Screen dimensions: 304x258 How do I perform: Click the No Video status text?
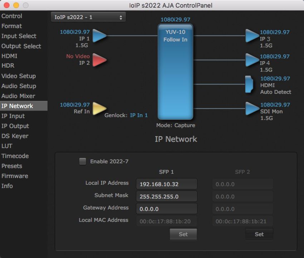[x=78, y=56]
